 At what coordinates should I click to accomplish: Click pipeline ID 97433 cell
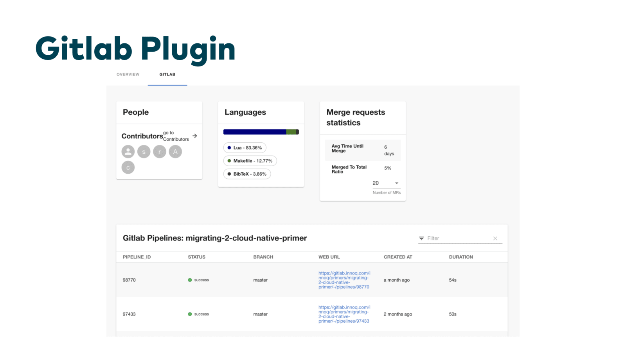pos(129,314)
